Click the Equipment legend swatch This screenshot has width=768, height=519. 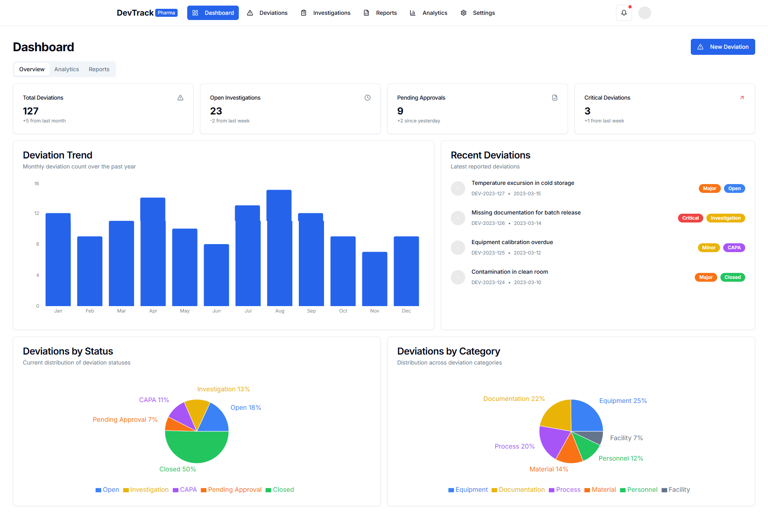point(451,490)
